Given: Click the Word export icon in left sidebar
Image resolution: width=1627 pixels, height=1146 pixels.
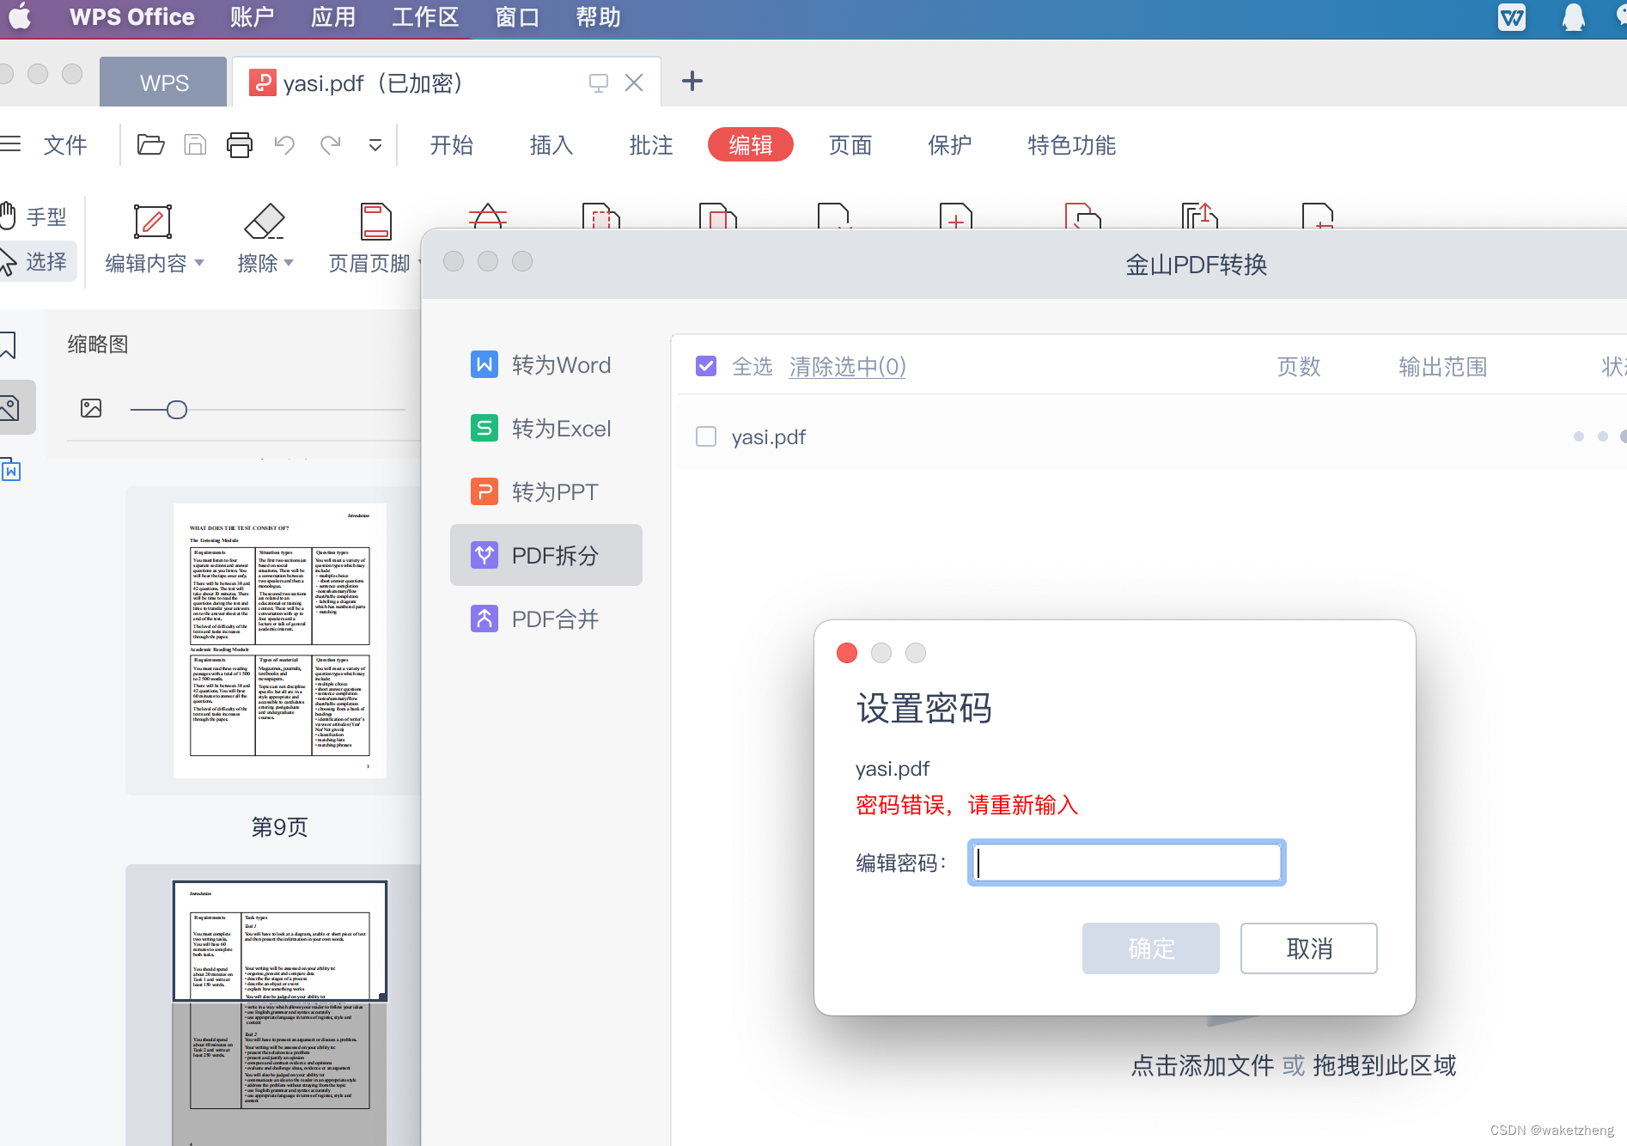Looking at the screenshot, I should point(10,470).
